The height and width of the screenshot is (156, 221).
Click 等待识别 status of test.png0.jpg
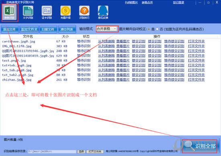(84, 61)
